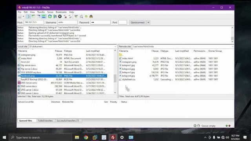Image resolution: width=251 pixels, height=141 pixels.
Task: Select local file facebook.png
Action: 62,76
